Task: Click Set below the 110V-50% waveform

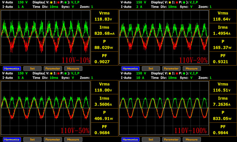Action: click(x=32, y=140)
